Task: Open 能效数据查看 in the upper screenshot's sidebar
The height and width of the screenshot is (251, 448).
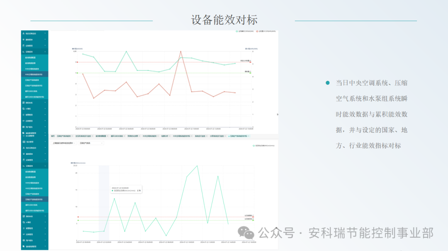Action: (30, 63)
